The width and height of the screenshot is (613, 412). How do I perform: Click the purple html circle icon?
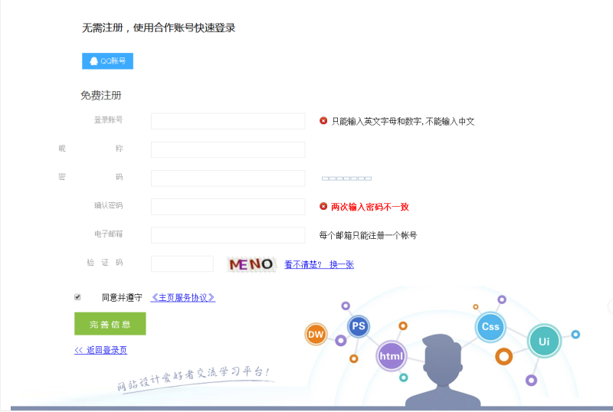tap(392, 356)
